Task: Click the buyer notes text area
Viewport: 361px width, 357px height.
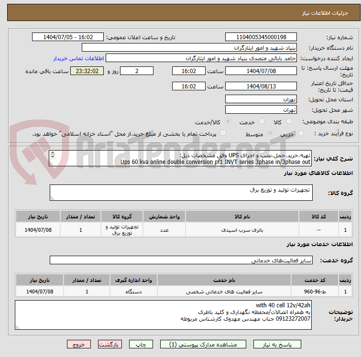Action: click(x=163, y=315)
